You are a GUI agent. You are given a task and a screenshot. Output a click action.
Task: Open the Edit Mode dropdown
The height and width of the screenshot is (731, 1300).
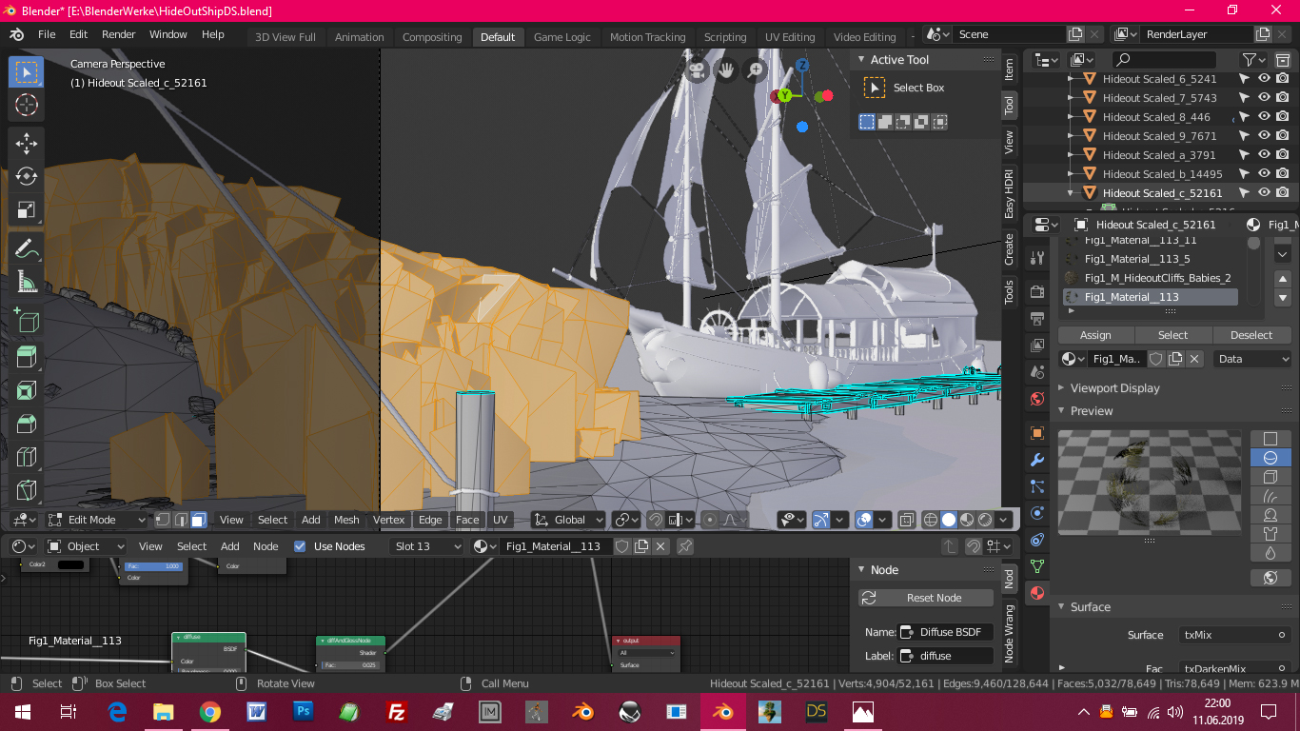96,520
